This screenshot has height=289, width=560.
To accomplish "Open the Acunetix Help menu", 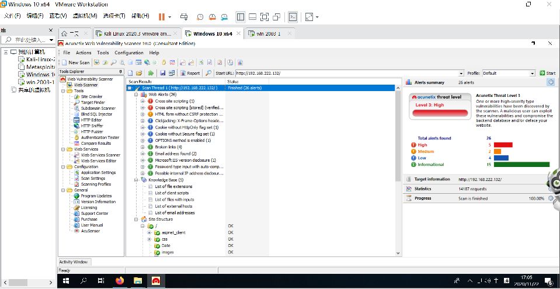I will point(154,53).
